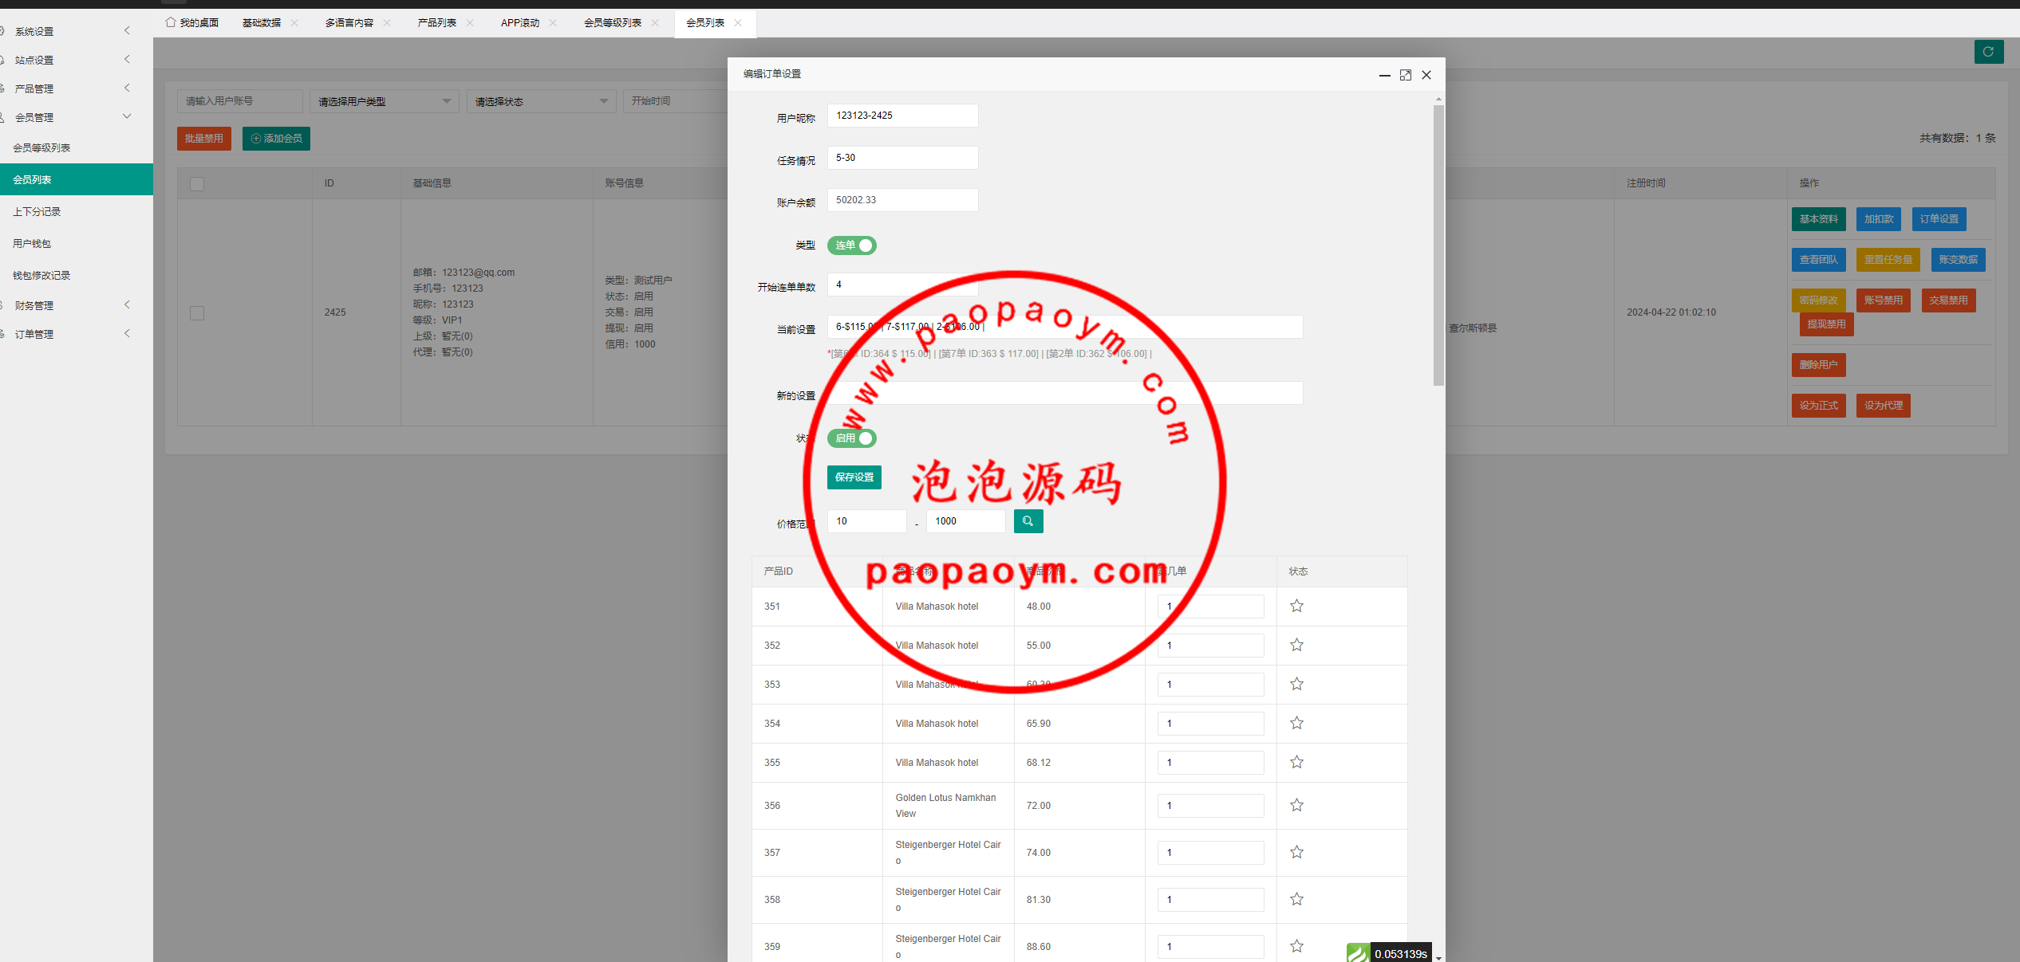This screenshot has height=962, width=2020.
Task: Click the 开始时间 date field
Action: (x=676, y=101)
